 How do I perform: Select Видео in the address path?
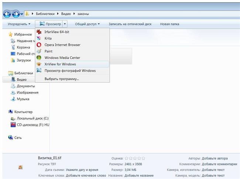[66, 14]
